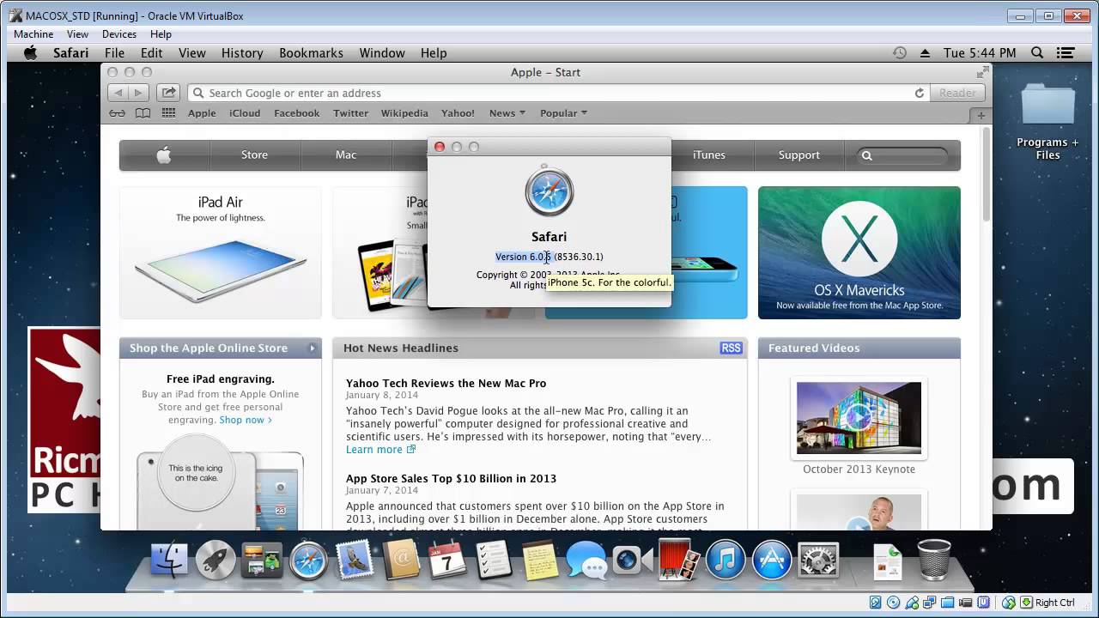Image resolution: width=1099 pixels, height=618 pixels.
Task: Click the iTunes tab on Apple site
Action: point(709,155)
